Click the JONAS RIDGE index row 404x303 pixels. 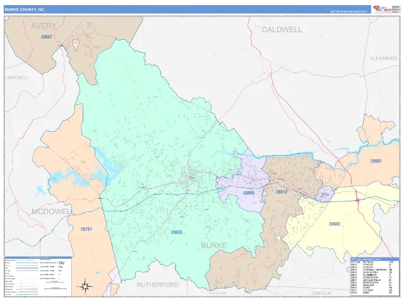[x=372, y=278]
